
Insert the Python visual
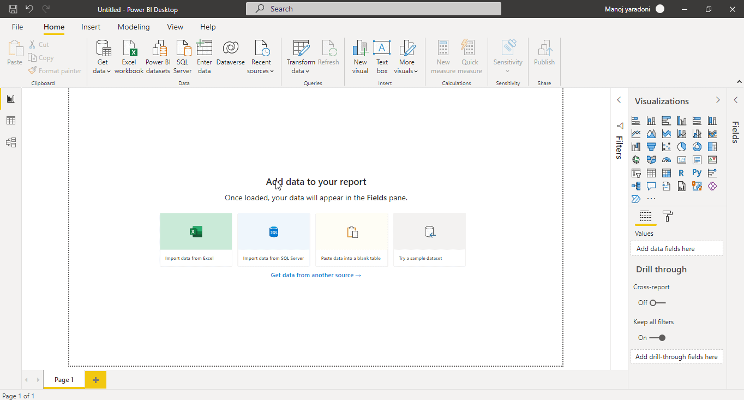click(x=697, y=173)
